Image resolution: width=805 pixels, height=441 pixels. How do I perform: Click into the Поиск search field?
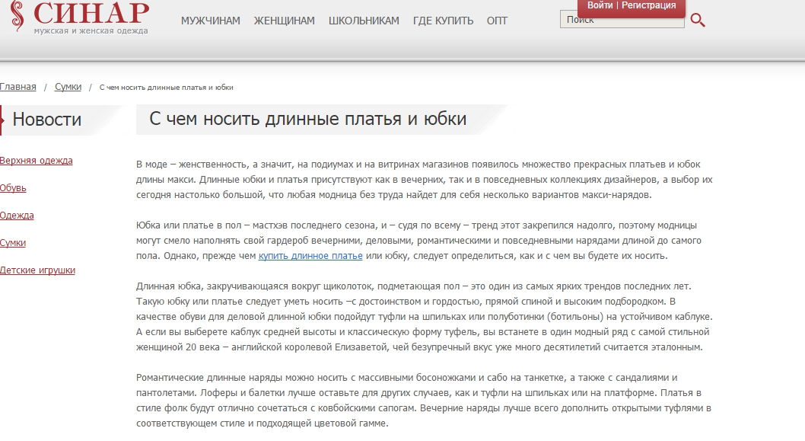pyautogui.click(x=622, y=21)
